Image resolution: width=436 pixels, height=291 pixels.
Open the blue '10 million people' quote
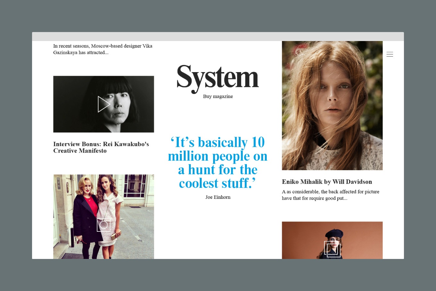click(x=218, y=163)
